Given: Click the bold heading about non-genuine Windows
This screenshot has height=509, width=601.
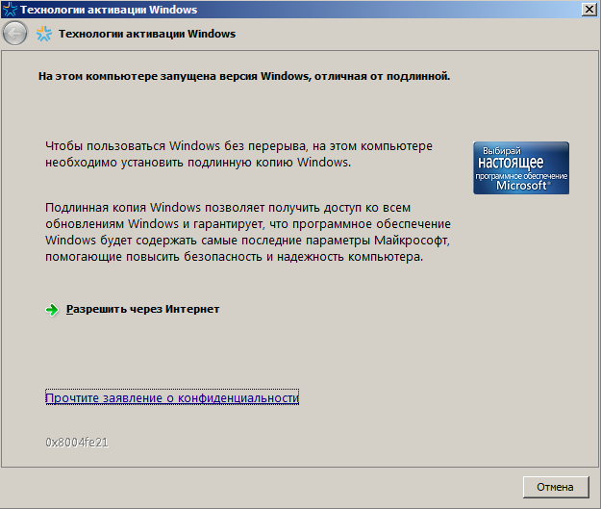Looking at the screenshot, I should 244,76.
